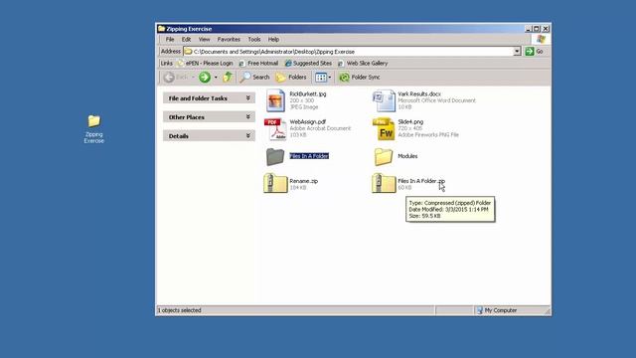Click the '1 objects selected' status text
Screen dimensions: 636x358
[180, 310]
